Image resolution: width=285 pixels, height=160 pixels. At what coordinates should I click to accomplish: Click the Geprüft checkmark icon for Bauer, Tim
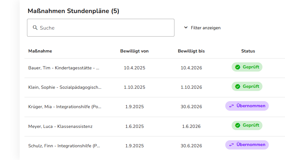pos(238,67)
